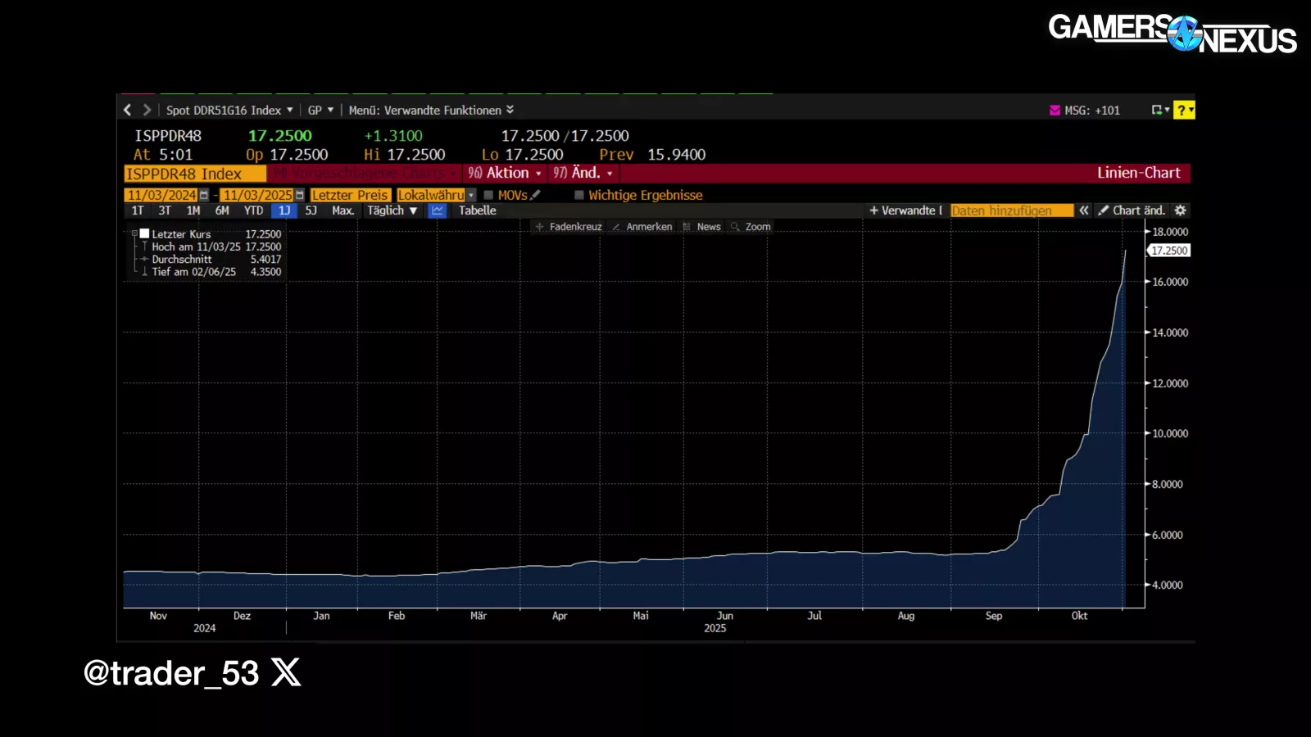
Task: Enable the MOVs checkbox
Action: [488, 195]
